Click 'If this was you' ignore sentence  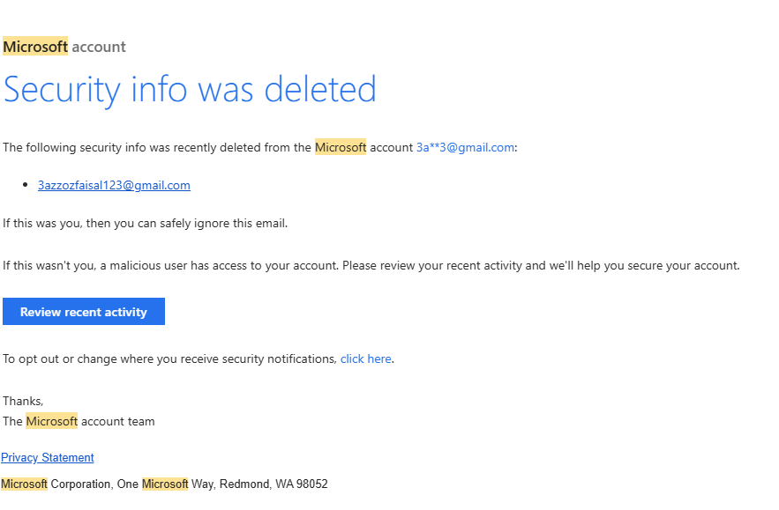145,223
